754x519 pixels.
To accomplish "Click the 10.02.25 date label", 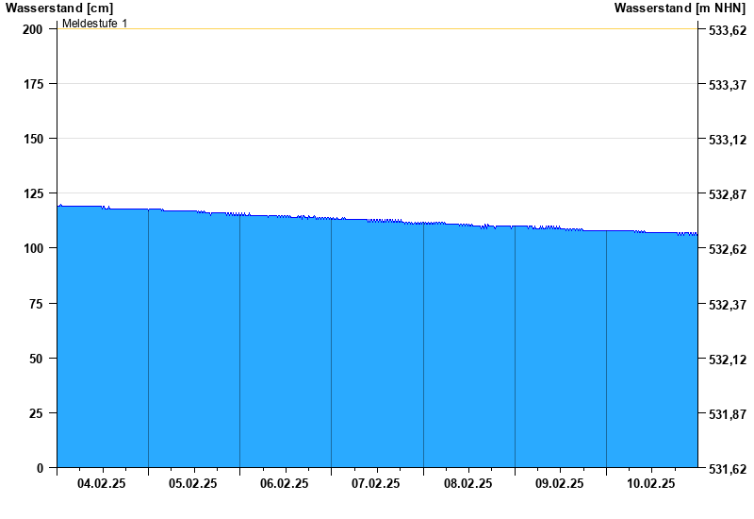I will pos(651,483).
